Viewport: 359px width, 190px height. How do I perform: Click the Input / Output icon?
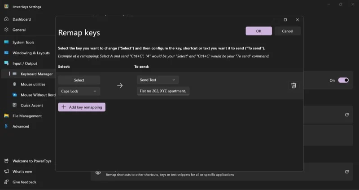click(6, 63)
